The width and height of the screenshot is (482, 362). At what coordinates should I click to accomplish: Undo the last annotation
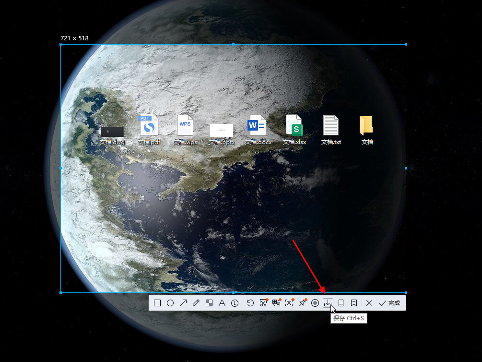pyautogui.click(x=250, y=303)
